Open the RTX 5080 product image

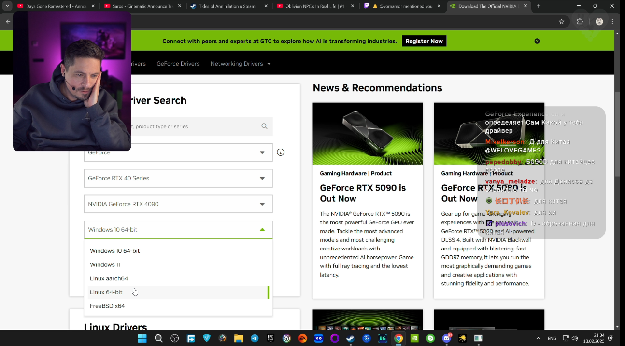click(x=489, y=134)
